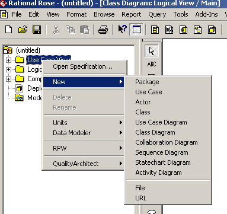Open the New submenu entry
This screenshot has height=214, width=227.
(84, 82)
